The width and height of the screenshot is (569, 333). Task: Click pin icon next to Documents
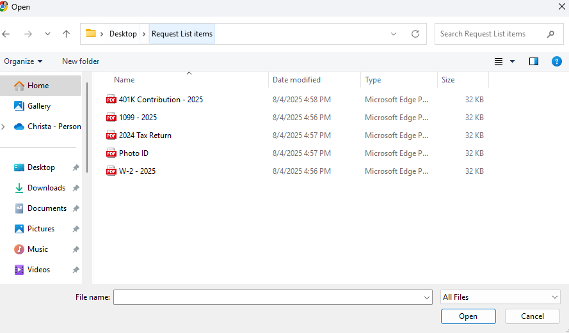pyautogui.click(x=76, y=209)
